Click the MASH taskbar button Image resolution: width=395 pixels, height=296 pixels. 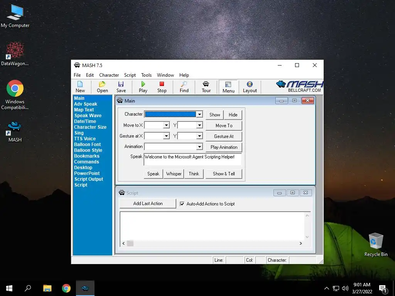85,288
